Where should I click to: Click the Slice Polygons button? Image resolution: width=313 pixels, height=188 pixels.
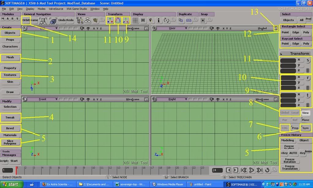point(10,142)
